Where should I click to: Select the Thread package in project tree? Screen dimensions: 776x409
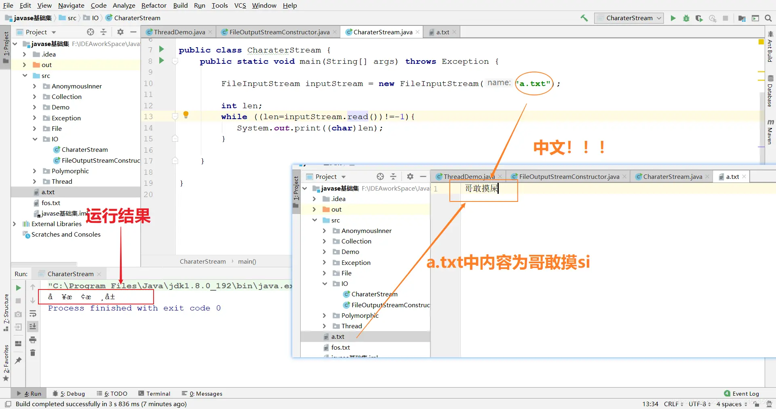click(x=62, y=181)
